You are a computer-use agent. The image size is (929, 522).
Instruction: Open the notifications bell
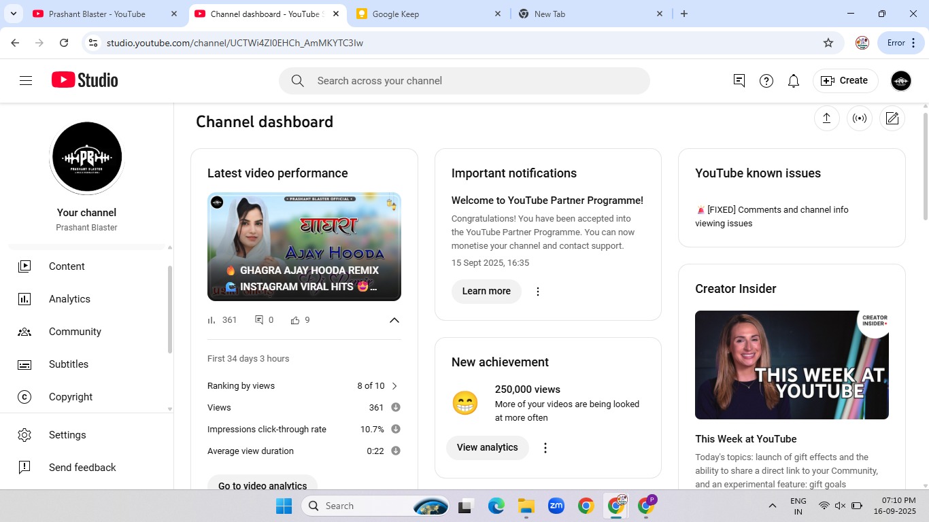[x=793, y=81]
